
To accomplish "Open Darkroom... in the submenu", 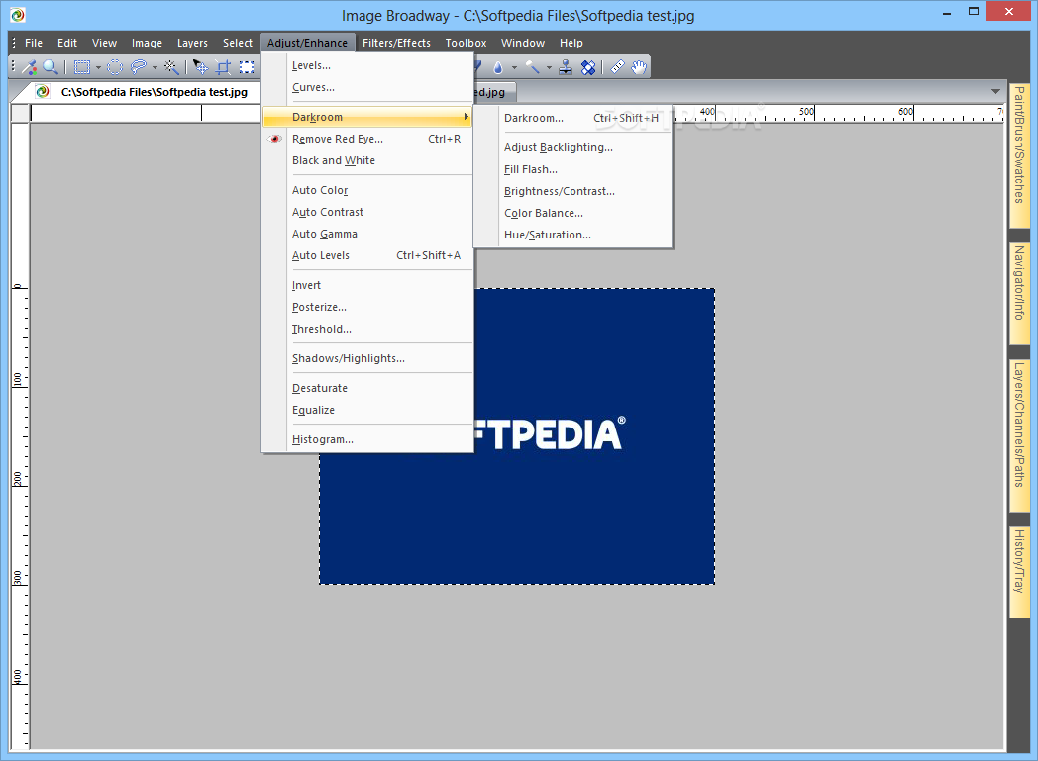I will (572, 119).
